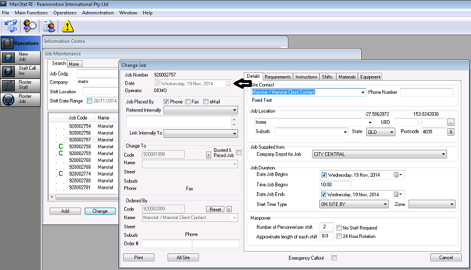The height and width of the screenshot is (270, 471).
Task: Click the magnifier search person toolbar icon
Action: tap(30, 26)
